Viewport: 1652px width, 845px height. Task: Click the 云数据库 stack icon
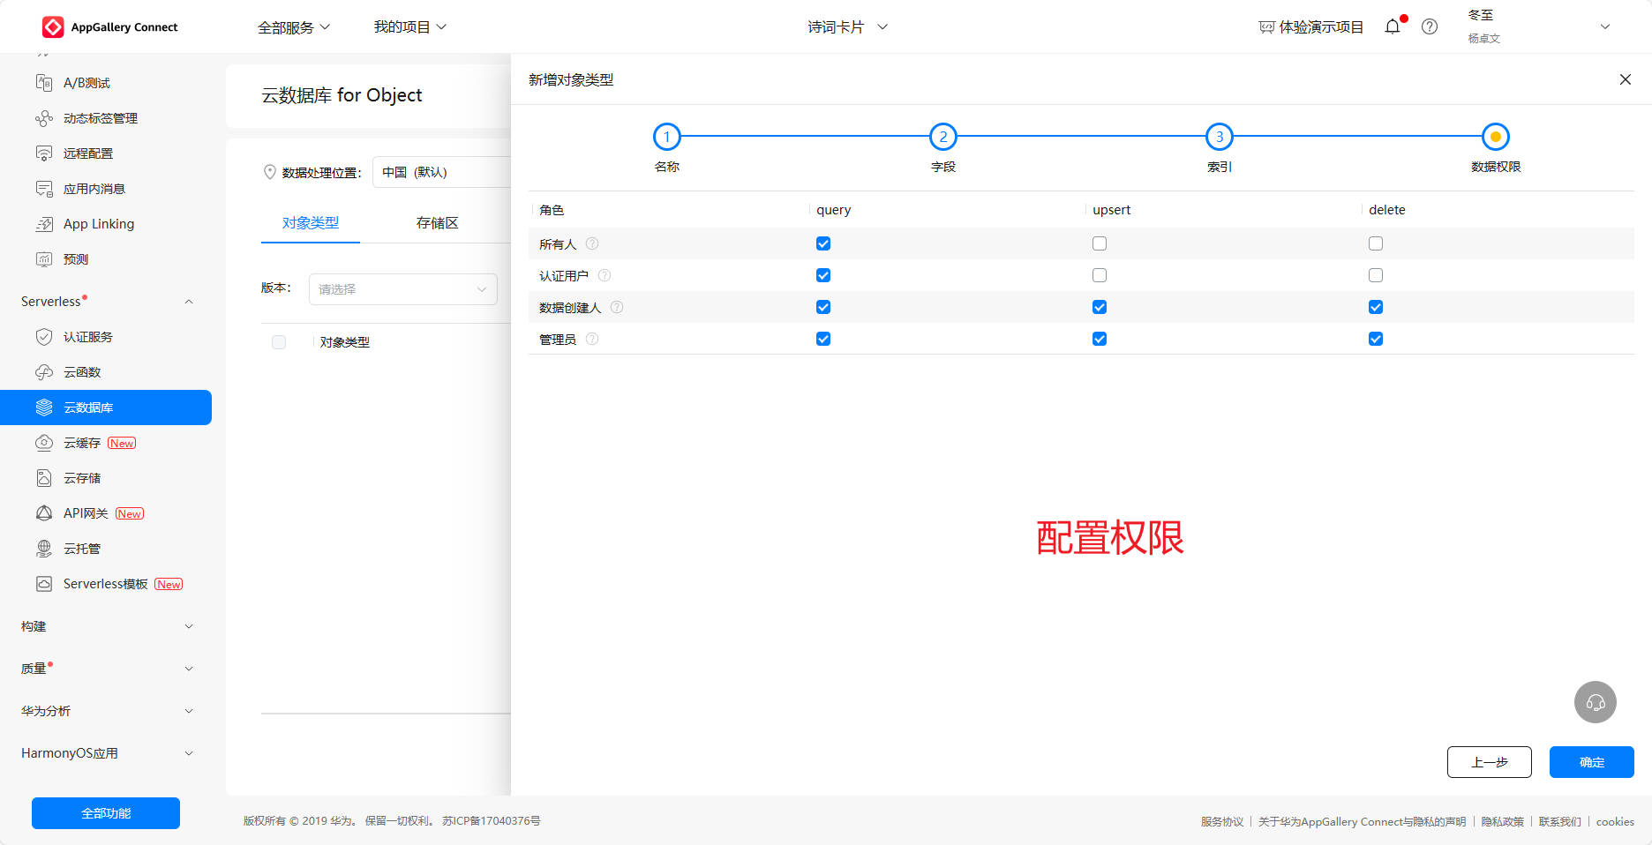(x=44, y=408)
